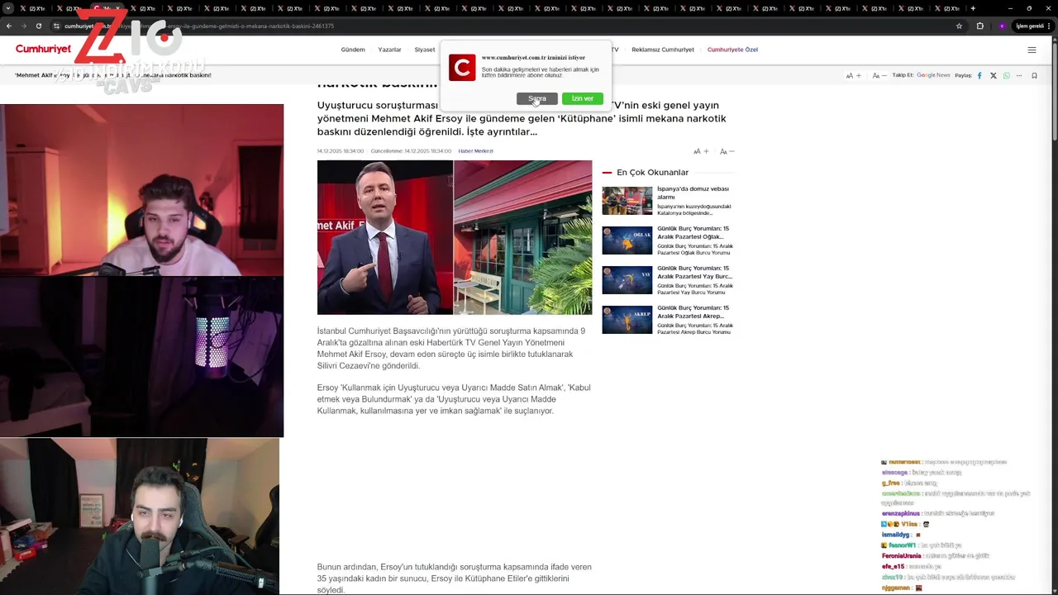The image size is (1058, 595).
Task: Open more share options ellipsis
Action: tap(1020, 75)
